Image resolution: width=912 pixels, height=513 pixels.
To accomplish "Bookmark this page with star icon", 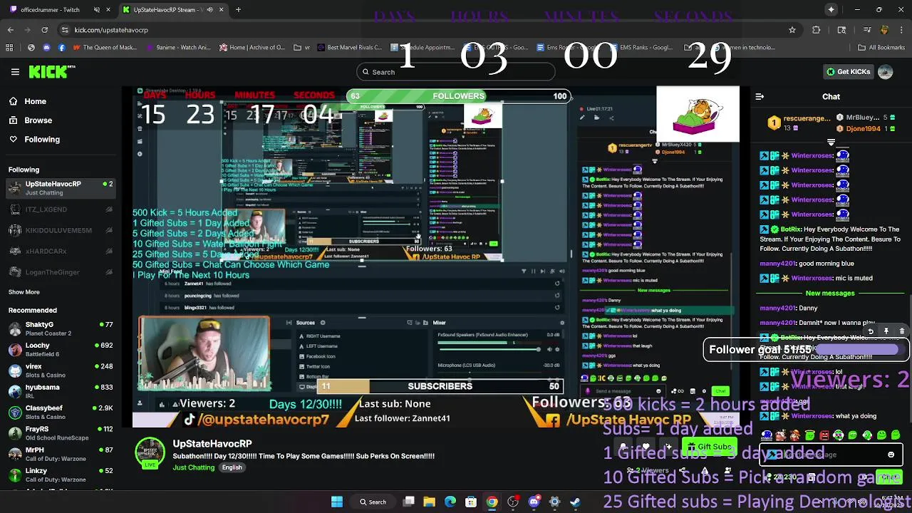I will click(792, 30).
